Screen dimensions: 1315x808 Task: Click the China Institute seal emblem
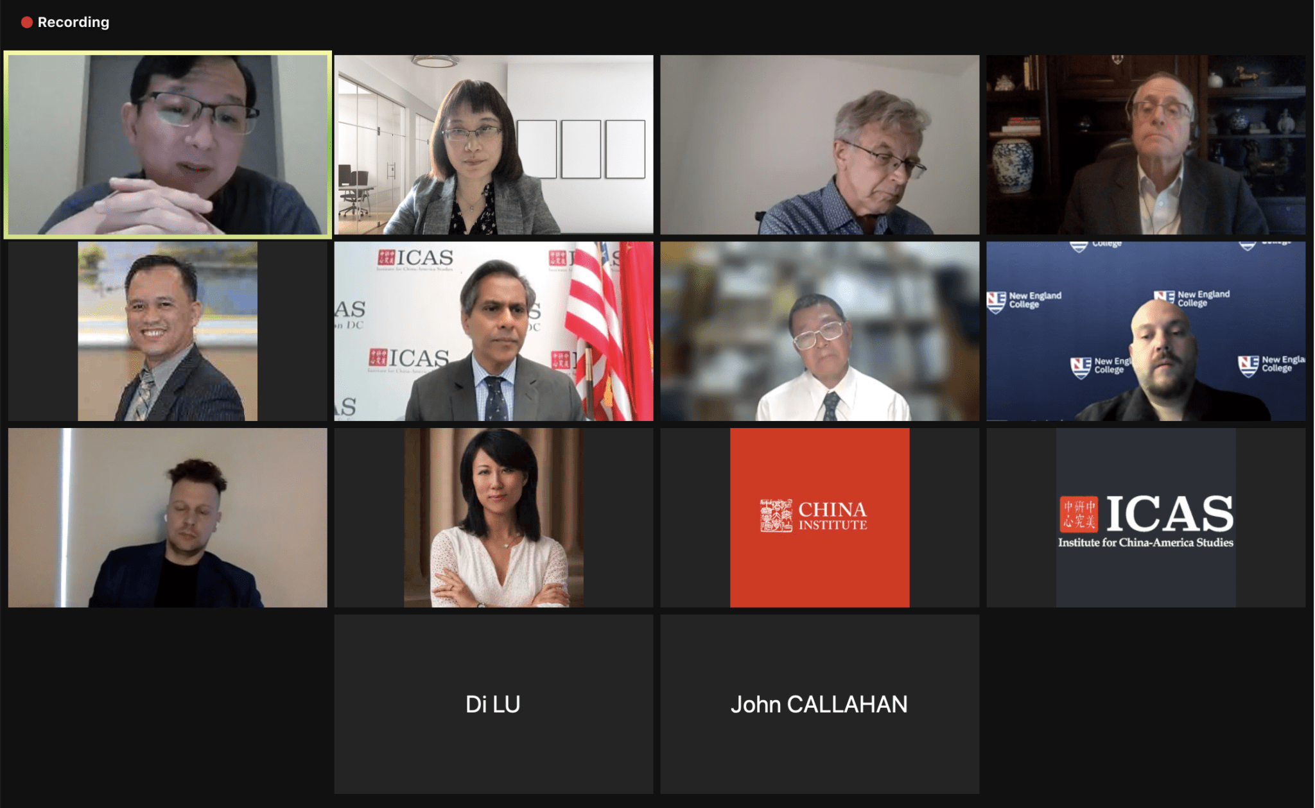click(x=776, y=515)
